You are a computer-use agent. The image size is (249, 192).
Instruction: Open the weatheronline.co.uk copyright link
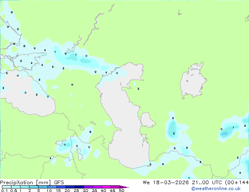(216, 188)
